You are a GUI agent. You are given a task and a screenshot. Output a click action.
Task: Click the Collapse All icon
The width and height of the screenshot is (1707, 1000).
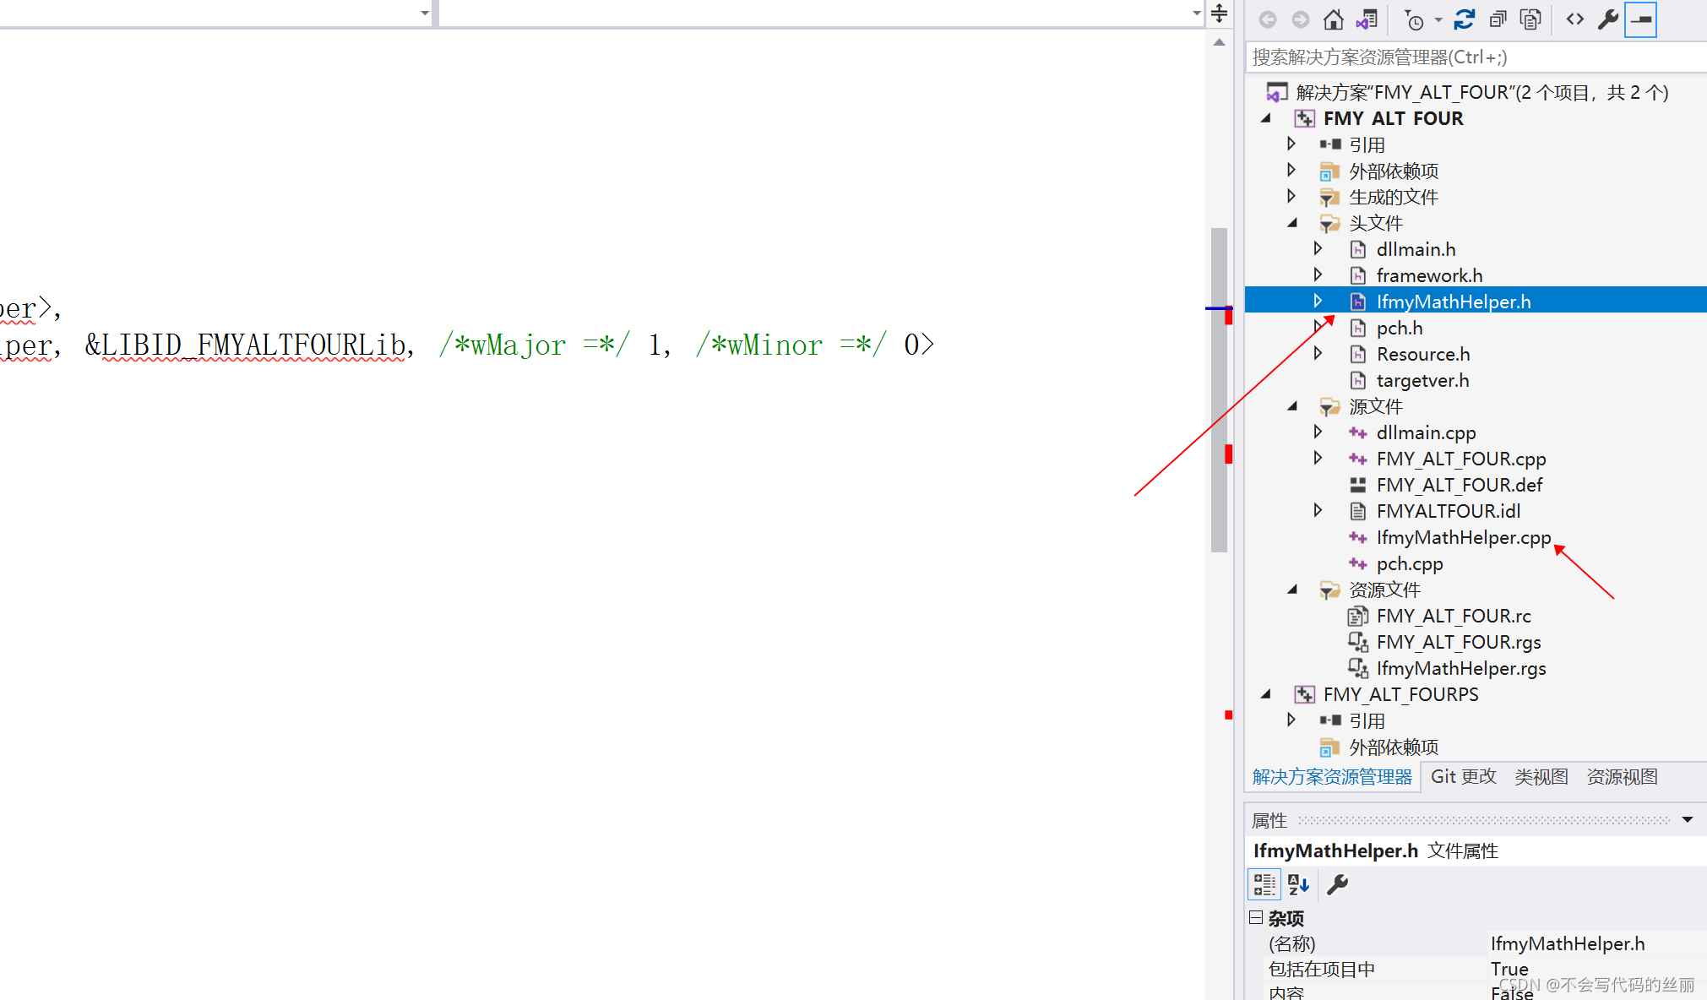(1498, 19)
